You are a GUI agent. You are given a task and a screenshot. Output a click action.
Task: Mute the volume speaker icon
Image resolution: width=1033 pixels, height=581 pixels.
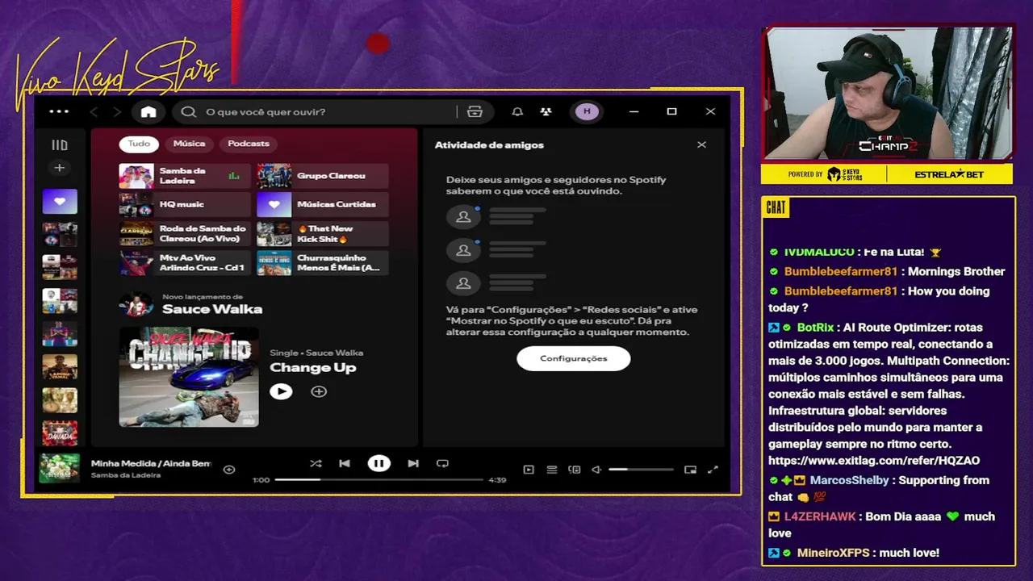click(x=596, y=469)
